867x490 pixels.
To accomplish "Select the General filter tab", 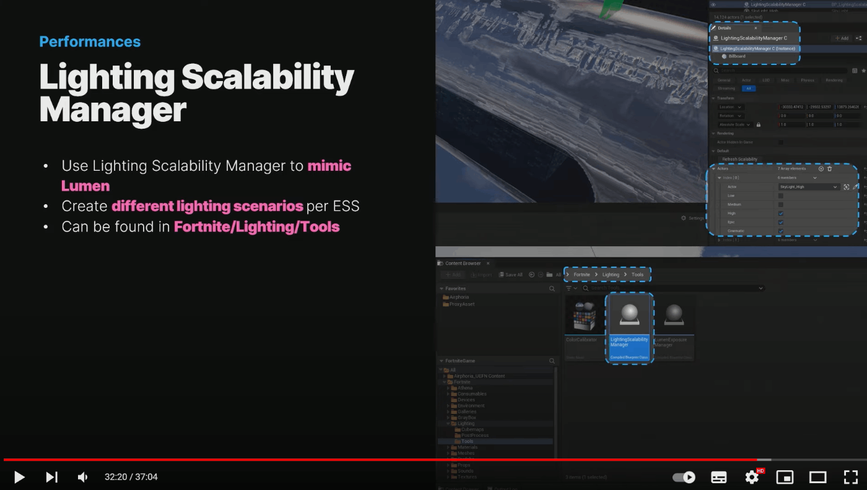I will point(724,80).
